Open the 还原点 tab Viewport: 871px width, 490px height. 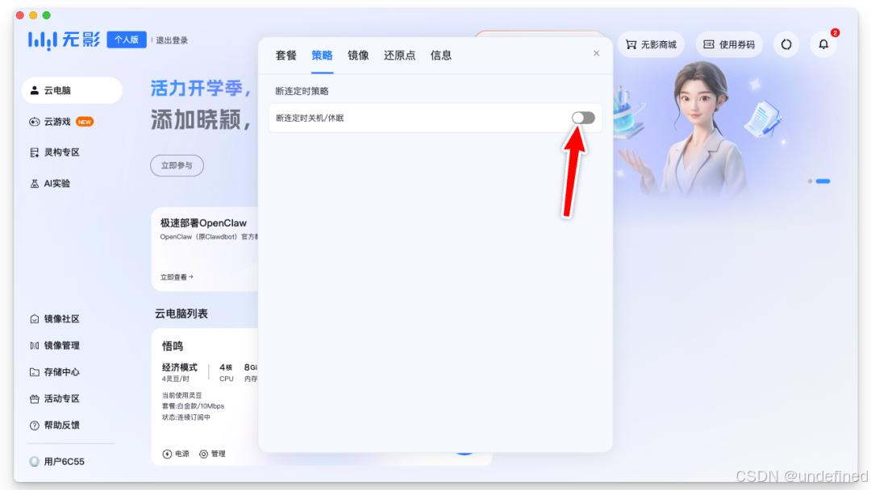(400, 55)
